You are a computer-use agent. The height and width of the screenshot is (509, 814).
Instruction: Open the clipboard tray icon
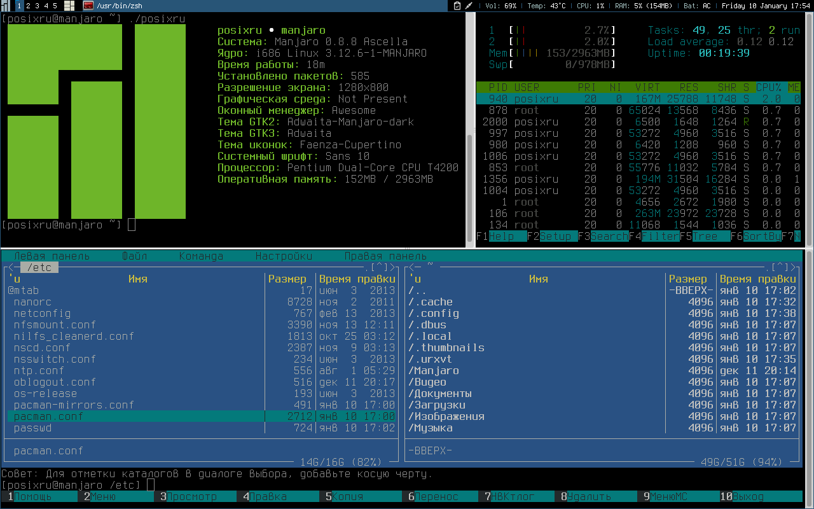457,6
